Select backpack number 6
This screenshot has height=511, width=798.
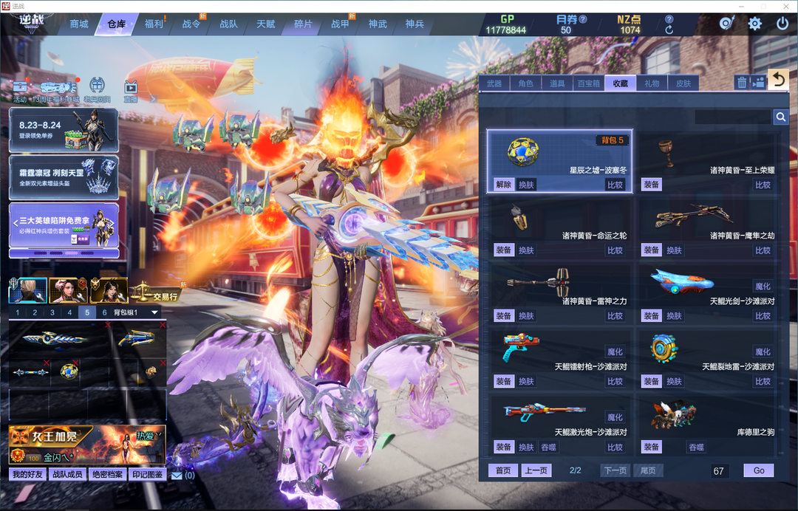pyautogui.click(x=104, y=312)
